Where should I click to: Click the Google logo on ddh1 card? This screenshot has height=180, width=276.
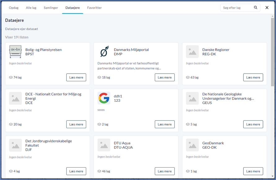[104, 98]
